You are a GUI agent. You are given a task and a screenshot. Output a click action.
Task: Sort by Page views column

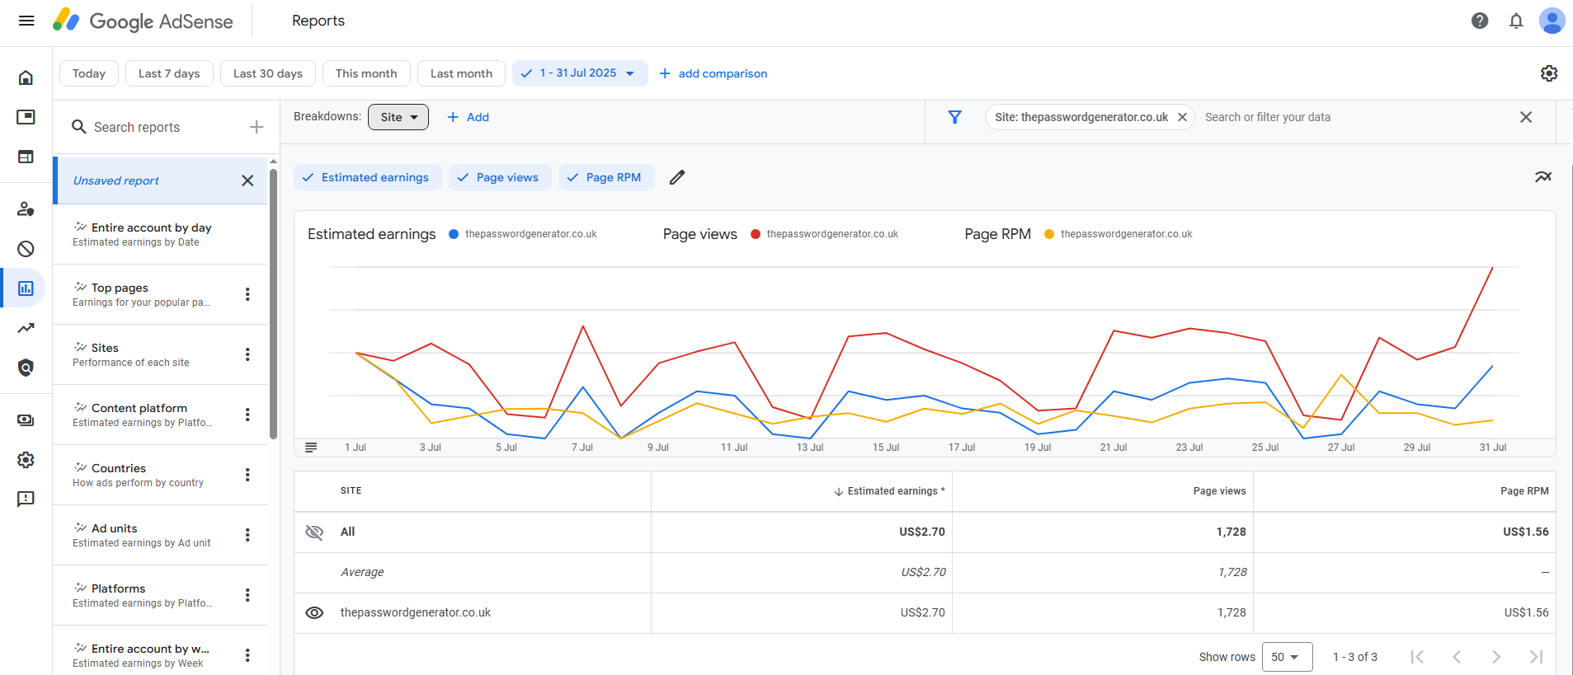[x=1219, y=491]
